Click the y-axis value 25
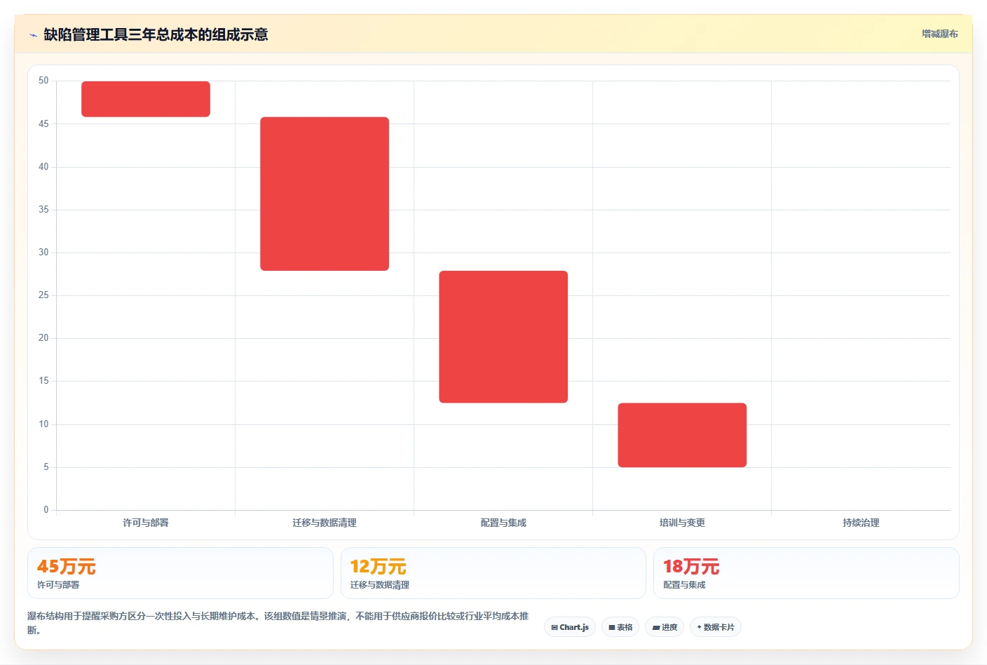 coord(43,295)
